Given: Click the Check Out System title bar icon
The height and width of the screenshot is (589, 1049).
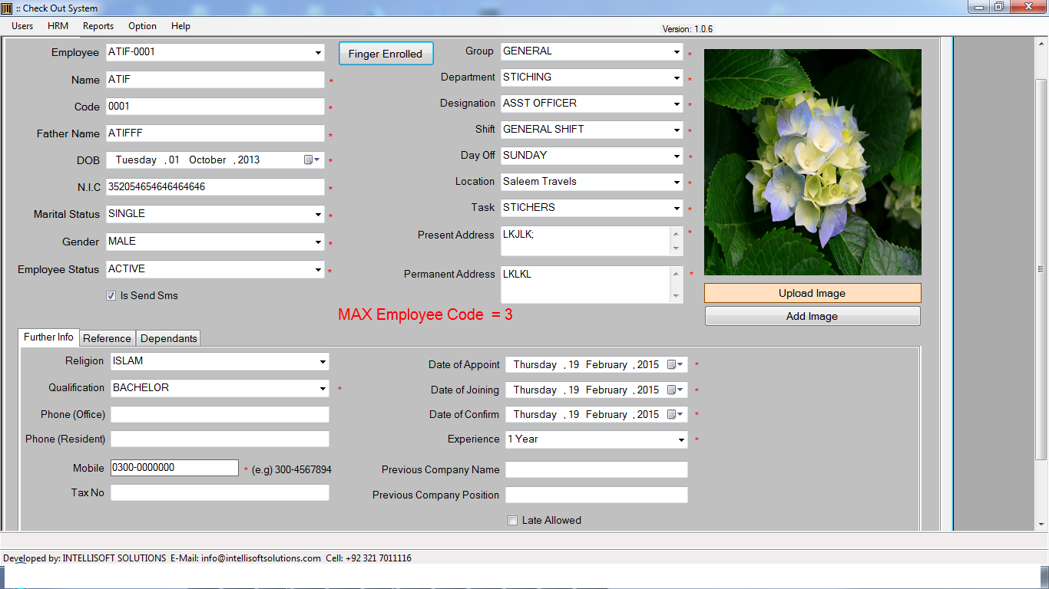Looking at the screenshot, I should point(7,8).
